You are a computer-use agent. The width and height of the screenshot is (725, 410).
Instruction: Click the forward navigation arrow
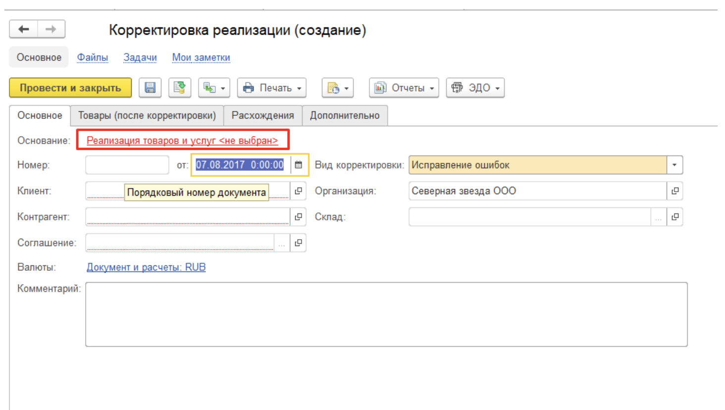51,29
